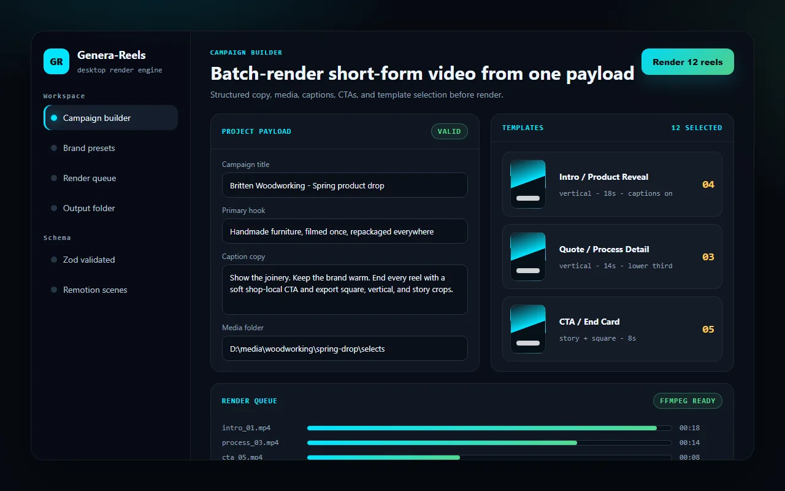The width and height of the screenshot is (785, 491).
Task: Click the intro_01.mp4 file name
Action: (x=247, y=428)
